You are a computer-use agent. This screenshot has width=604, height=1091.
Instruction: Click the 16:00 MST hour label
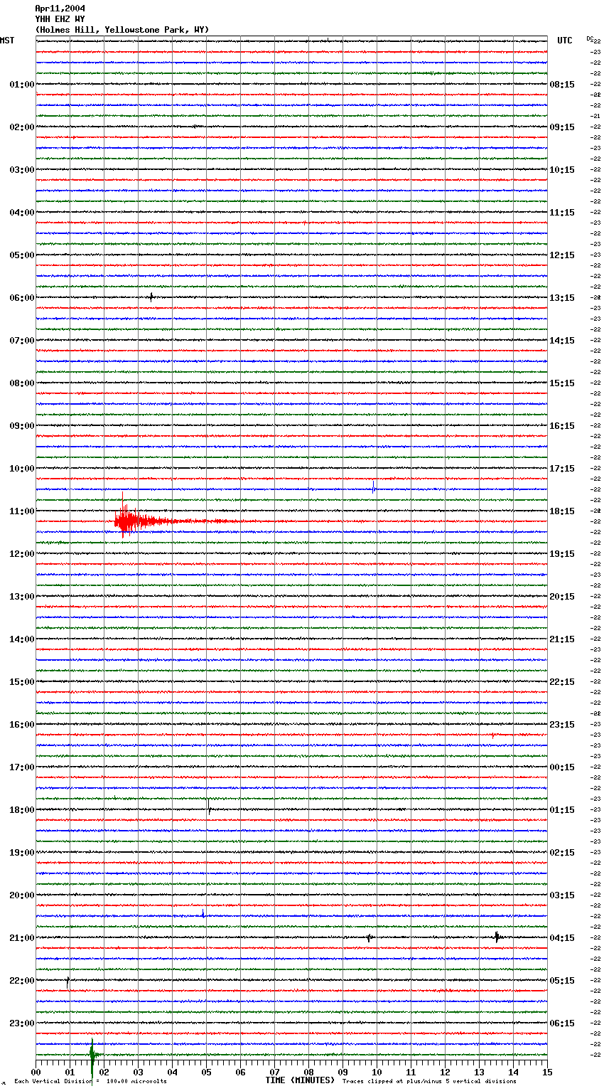22,725
